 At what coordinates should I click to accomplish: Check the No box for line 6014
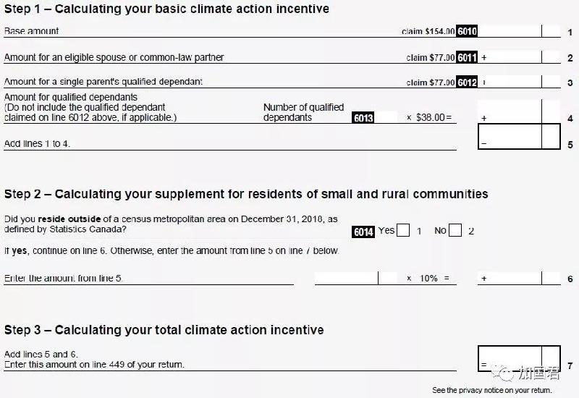coord(455,230)
